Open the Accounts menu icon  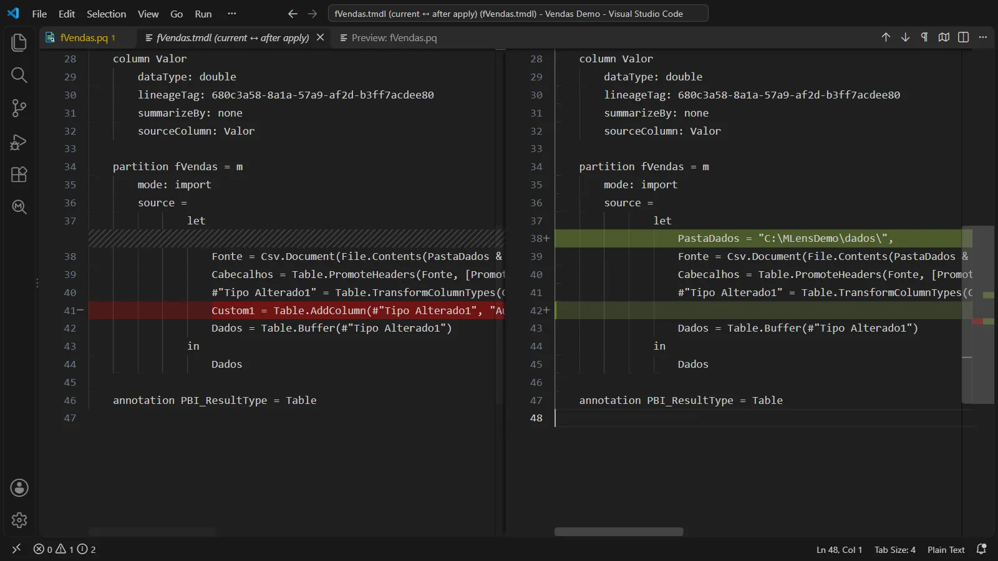19,488
